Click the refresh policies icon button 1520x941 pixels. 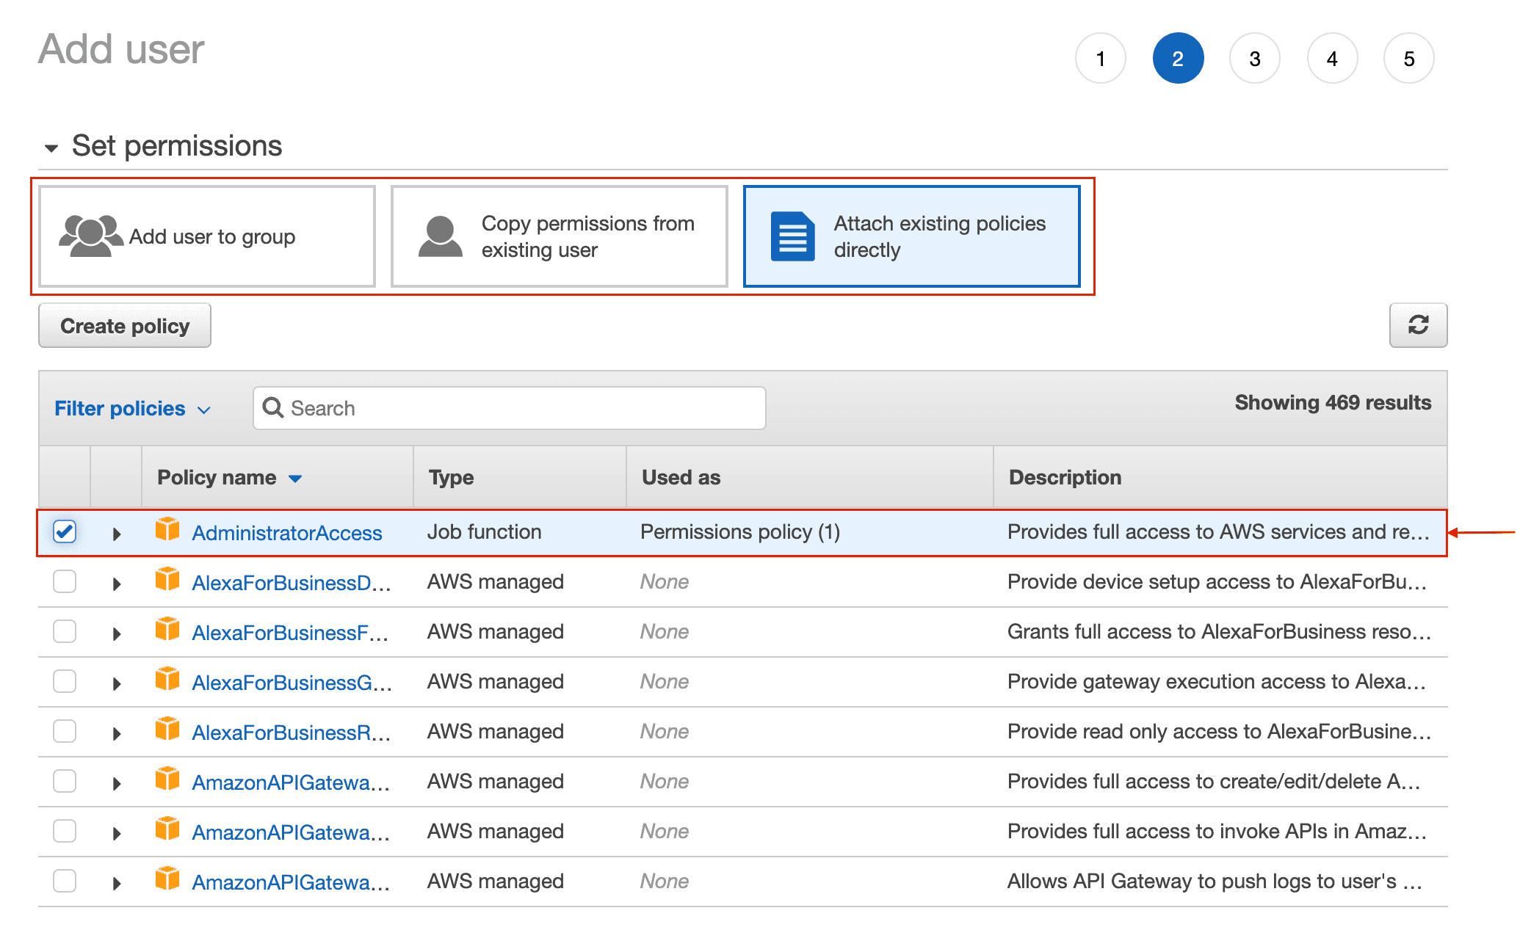click(1417, 325)
